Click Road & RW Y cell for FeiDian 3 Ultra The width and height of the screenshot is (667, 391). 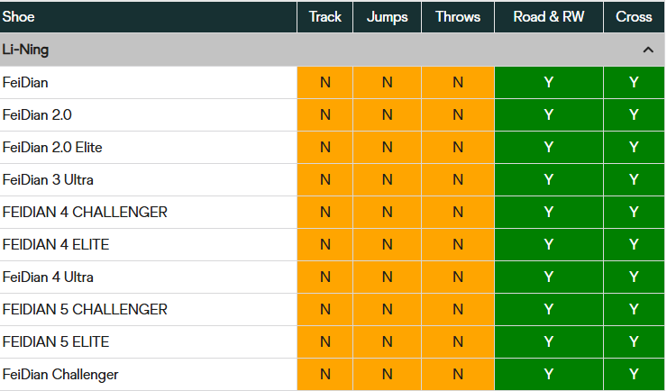pyautogui.click(x=549, y=180)
